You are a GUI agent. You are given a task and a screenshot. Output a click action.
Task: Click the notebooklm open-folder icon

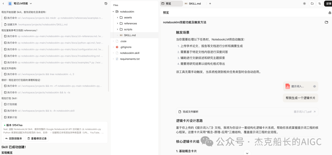click(x=117, y=12)
